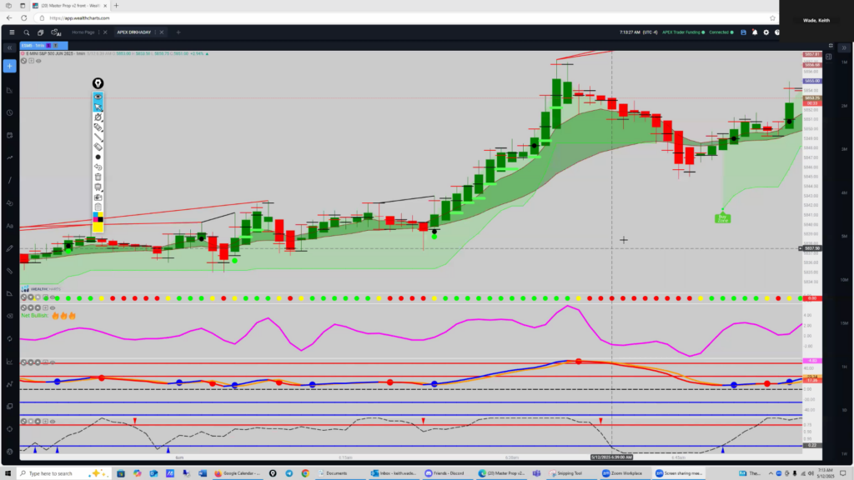Image resolution: width=854 pixels, height=480 pixels.
Task: Close the Home Page tab
Action: click(105, 32)
